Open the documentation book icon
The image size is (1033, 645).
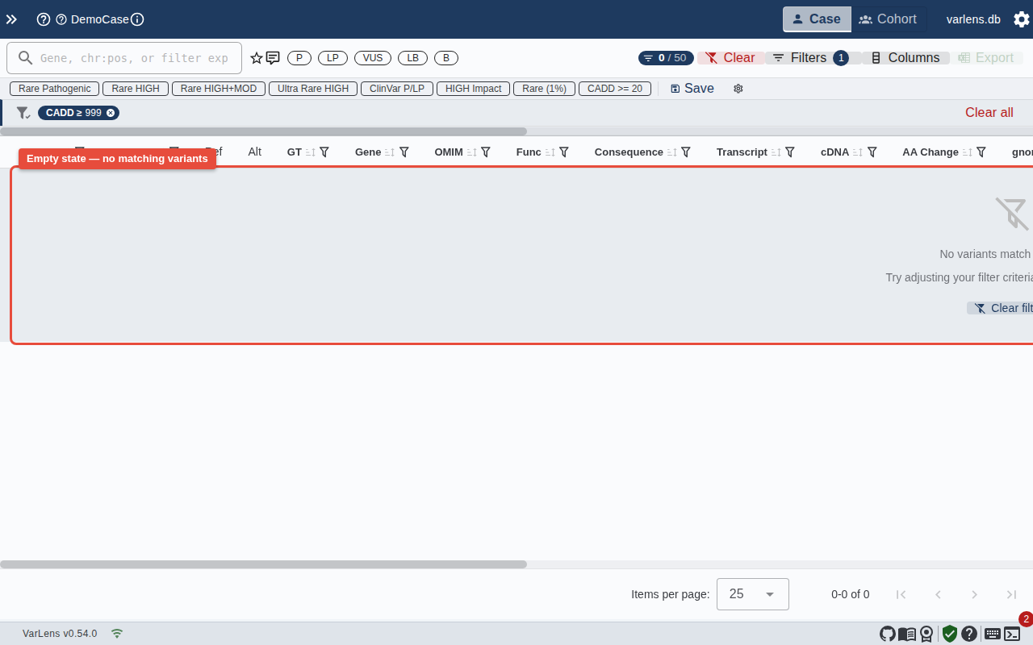[x=906, y=634]
